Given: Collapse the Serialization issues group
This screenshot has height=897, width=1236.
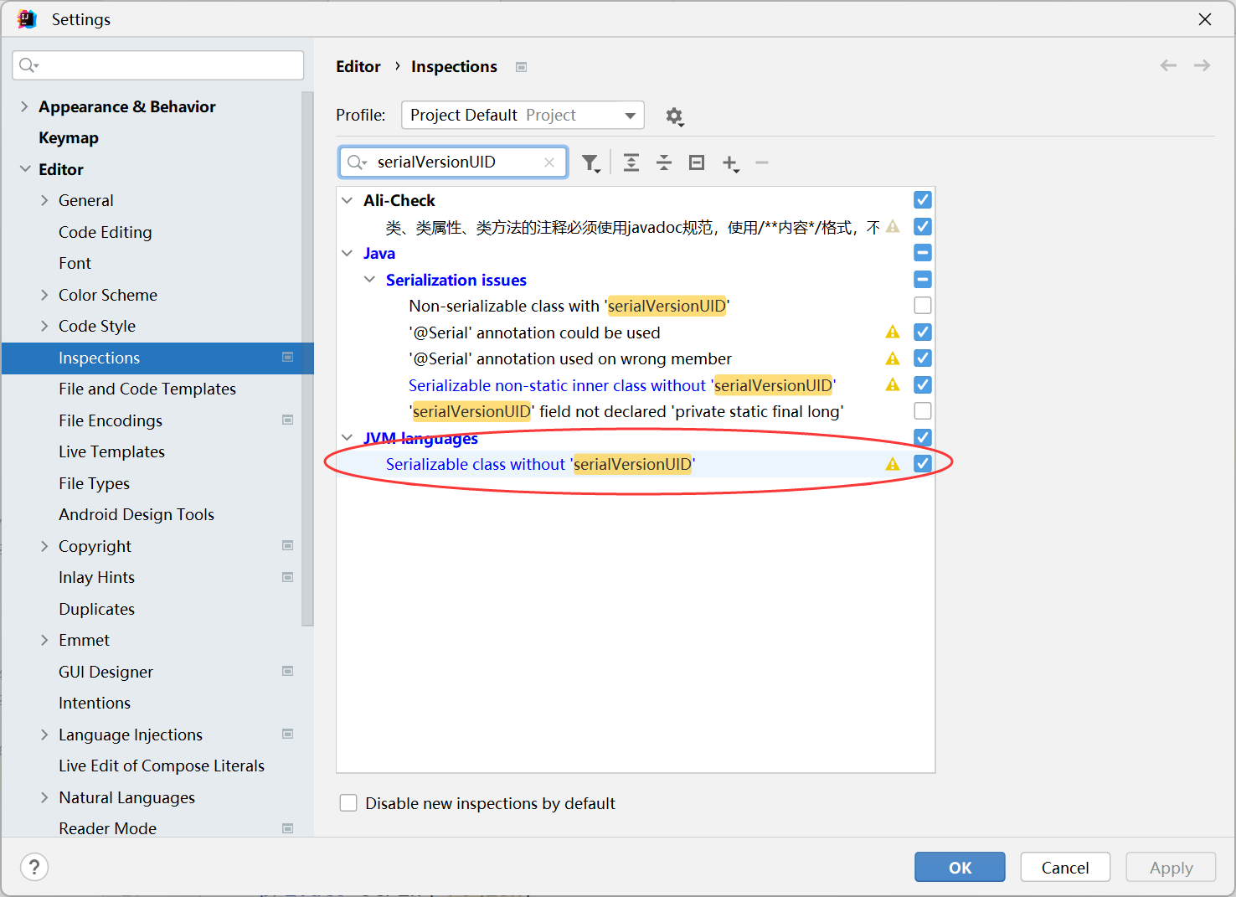Looking at the screenshot, I should 369,280.
